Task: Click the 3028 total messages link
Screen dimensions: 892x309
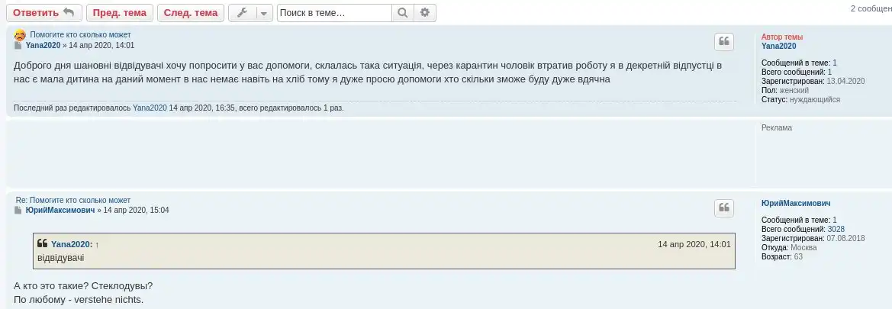Action: click(x=836, y=229)
